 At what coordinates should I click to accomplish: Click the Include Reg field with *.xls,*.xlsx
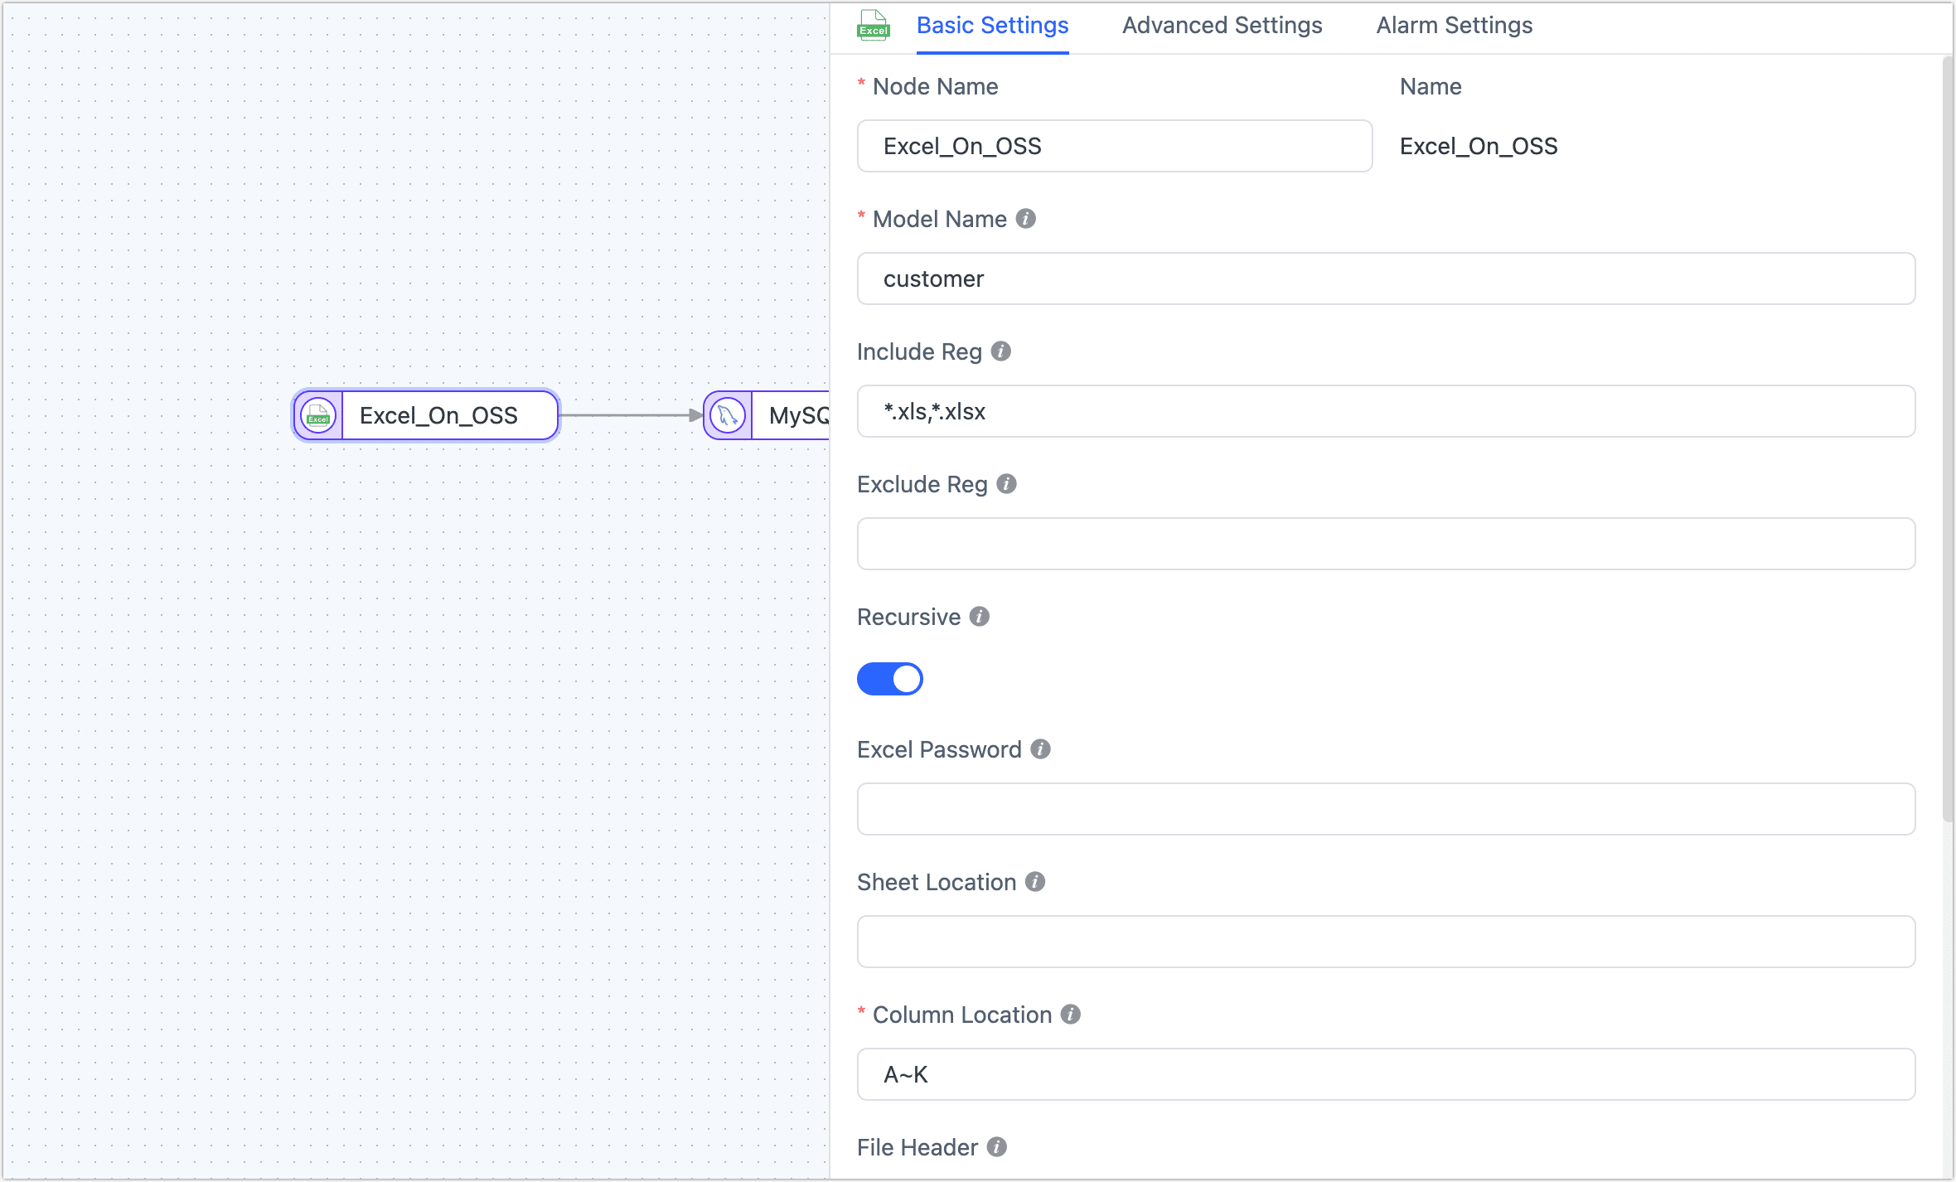[x=1386, y=411]
